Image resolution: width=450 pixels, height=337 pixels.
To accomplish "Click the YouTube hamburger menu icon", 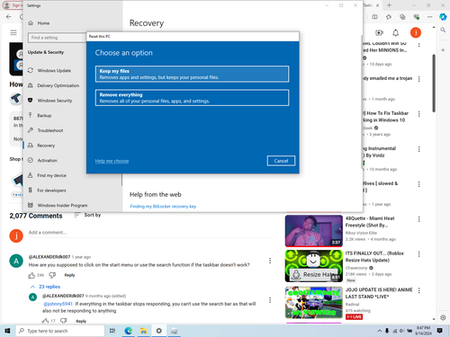I will pos(13,32).
